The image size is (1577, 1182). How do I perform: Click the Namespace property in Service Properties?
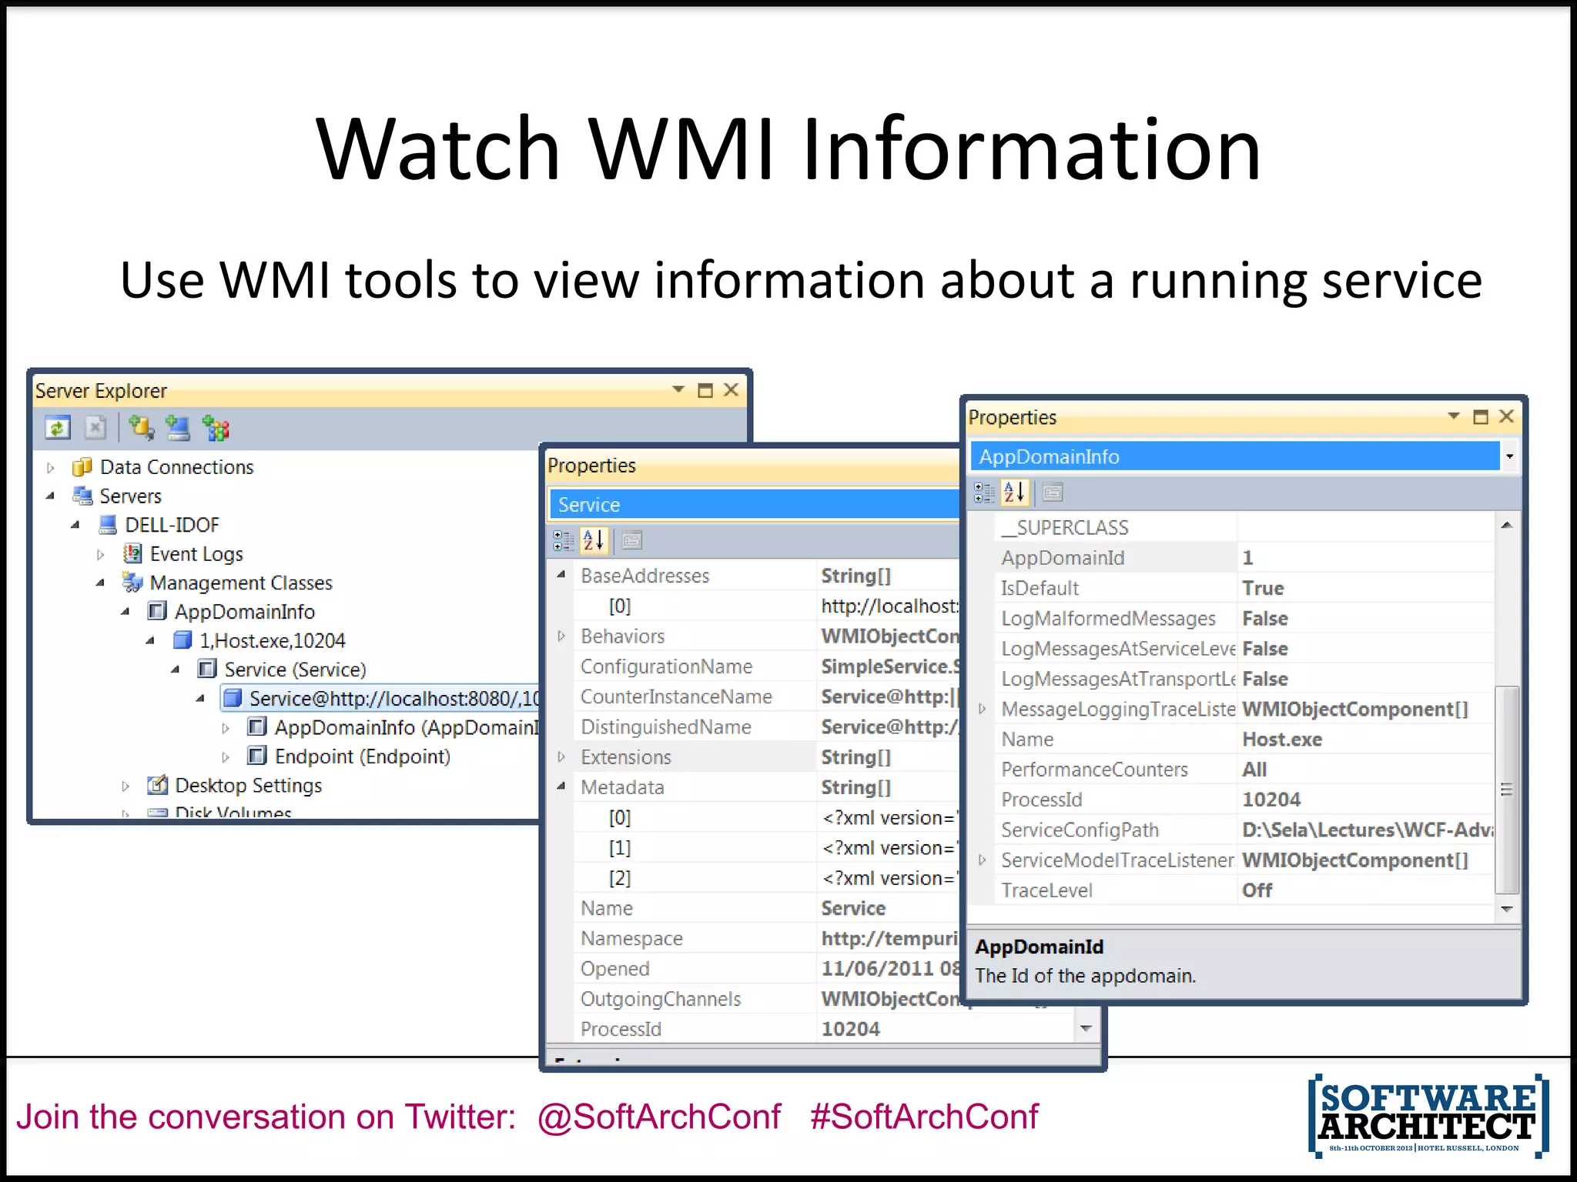pyautogui.click(x=631, y=938)
